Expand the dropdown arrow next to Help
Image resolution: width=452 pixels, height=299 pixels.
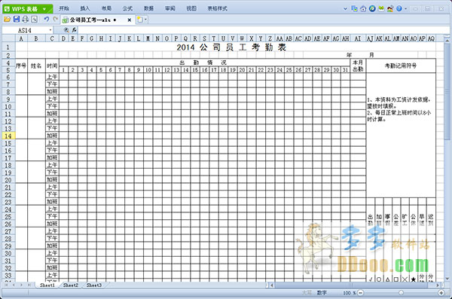(405, 9)
